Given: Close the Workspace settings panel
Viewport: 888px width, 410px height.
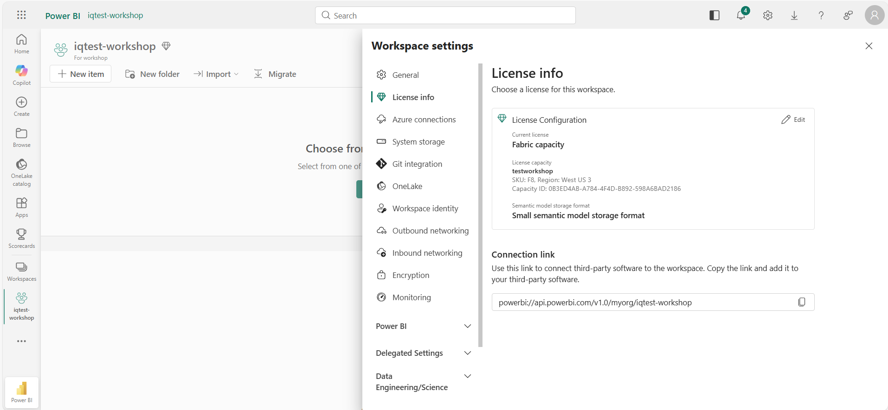Looking at the screenshot, I should (x=869, y=46).
